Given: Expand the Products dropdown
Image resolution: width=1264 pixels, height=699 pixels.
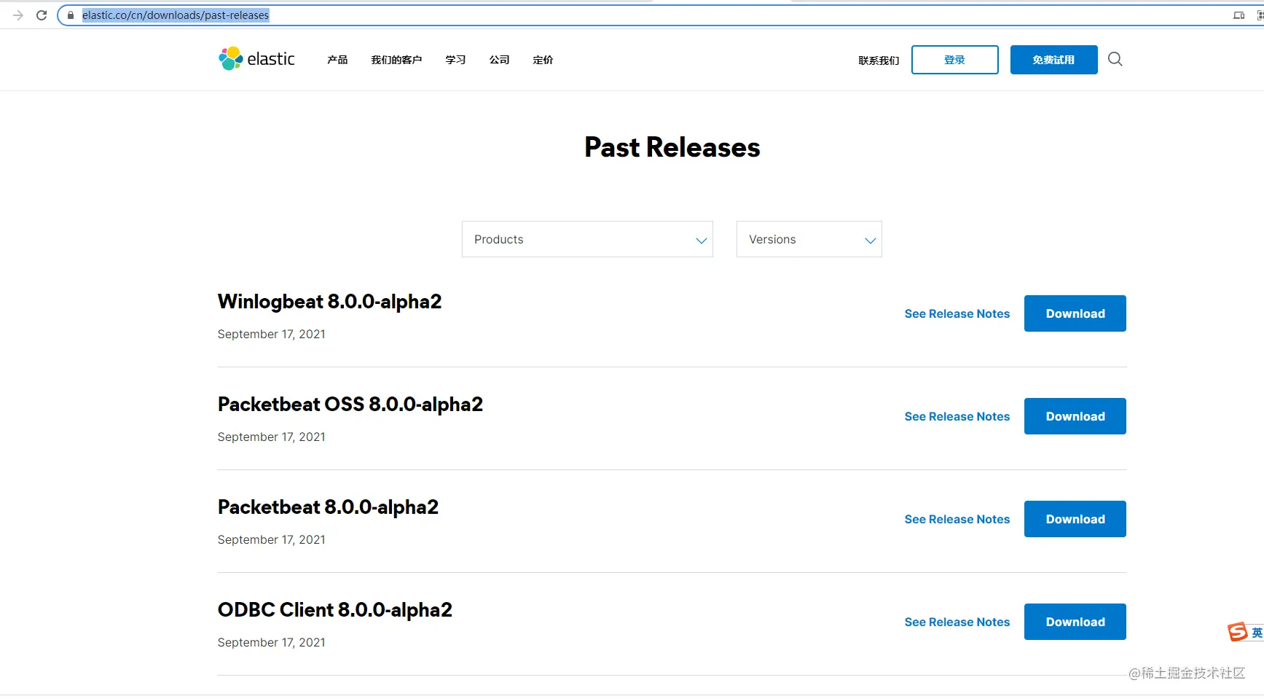Looking at the screenshot, I should point(587,239).
